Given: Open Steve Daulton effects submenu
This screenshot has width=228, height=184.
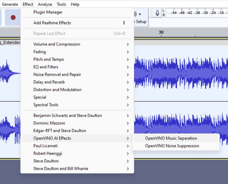Looking at the screenshot, I should tap(77, 161).
